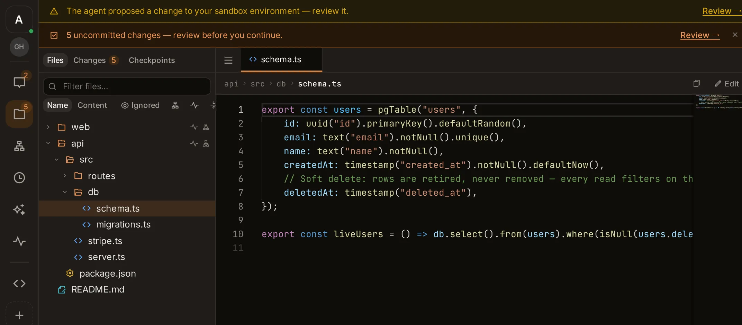Collapse the db folder
The image size is (742, 325).
(65, 192)
